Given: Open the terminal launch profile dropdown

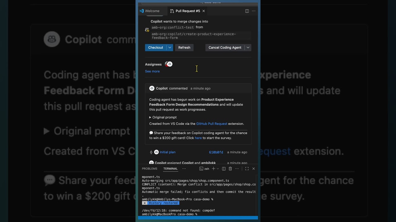Looking at the screenshot, I should [218, 169].
